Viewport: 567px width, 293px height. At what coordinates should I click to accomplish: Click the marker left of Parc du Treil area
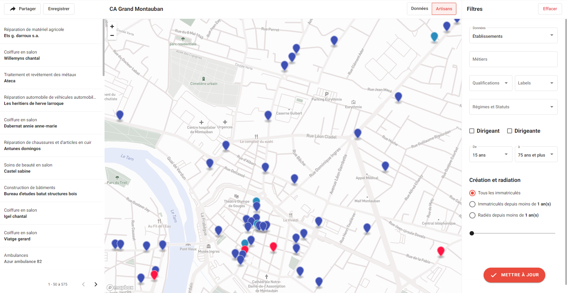point(120,115)
